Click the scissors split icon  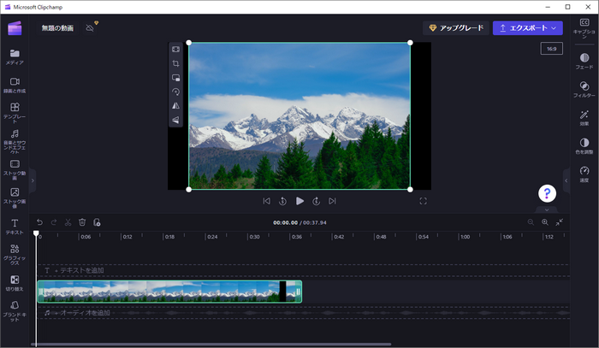(x=68, y=222)
